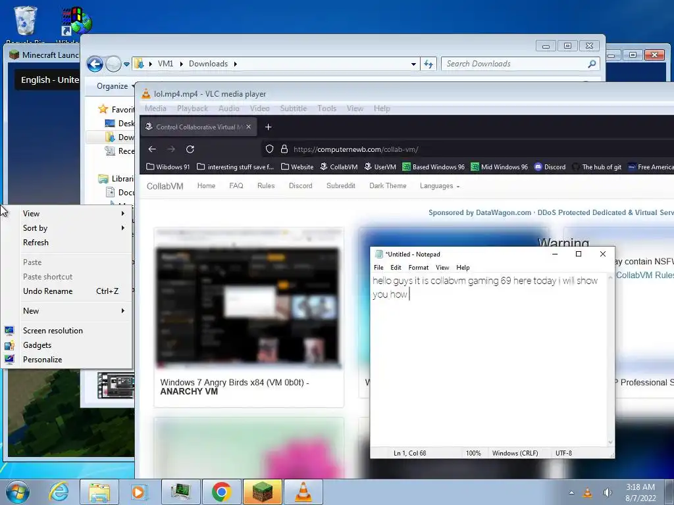Switch to VLC via taskbar cone icon
The image size is (674, 505).
(303, 492)
